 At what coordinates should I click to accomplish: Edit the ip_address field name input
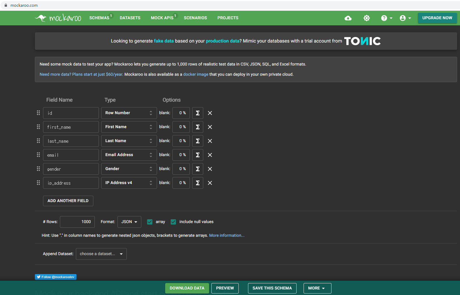click(71, 183)
